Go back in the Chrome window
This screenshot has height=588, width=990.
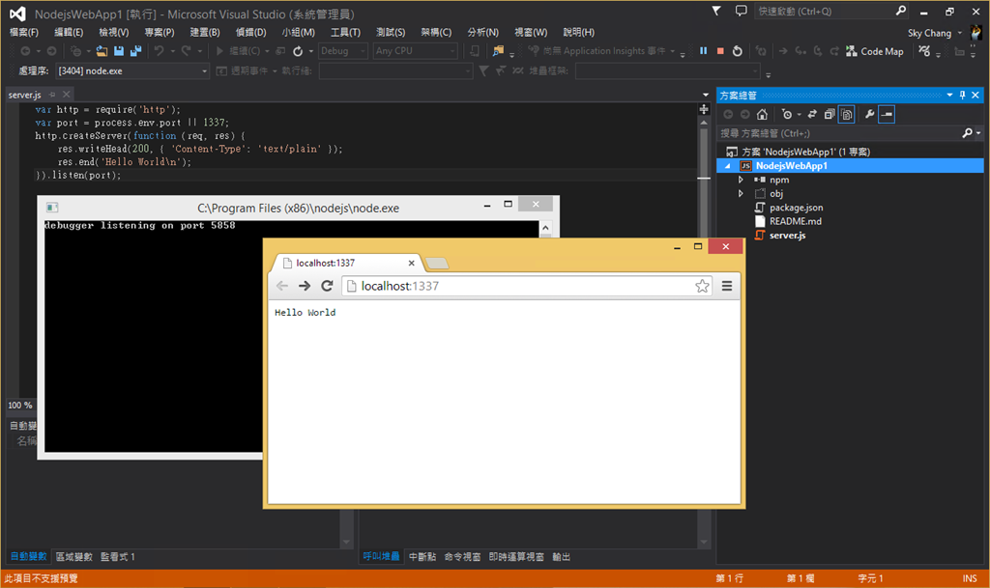pos(282,286)
